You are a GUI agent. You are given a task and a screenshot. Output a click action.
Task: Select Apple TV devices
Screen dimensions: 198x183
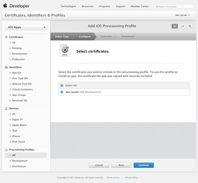click(x=17, y=120)
